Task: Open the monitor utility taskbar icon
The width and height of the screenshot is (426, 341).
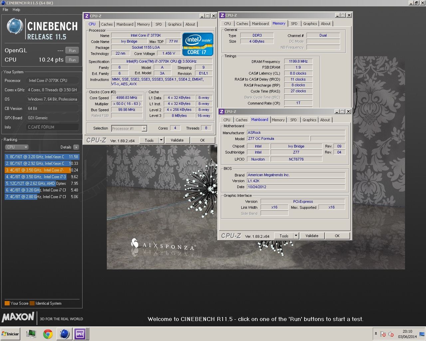Action: click(x=31, y=334)
